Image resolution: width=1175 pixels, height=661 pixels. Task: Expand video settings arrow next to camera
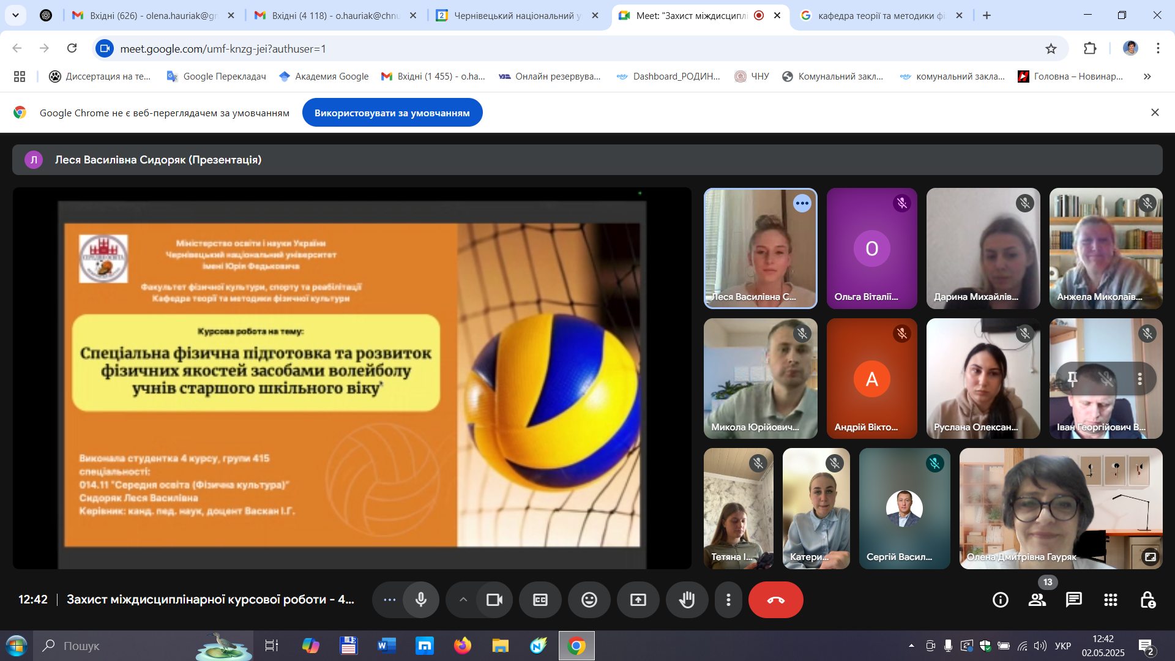pos(463,600)
